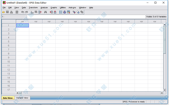Click the SPSS app icon in title bar

[4, 3]
